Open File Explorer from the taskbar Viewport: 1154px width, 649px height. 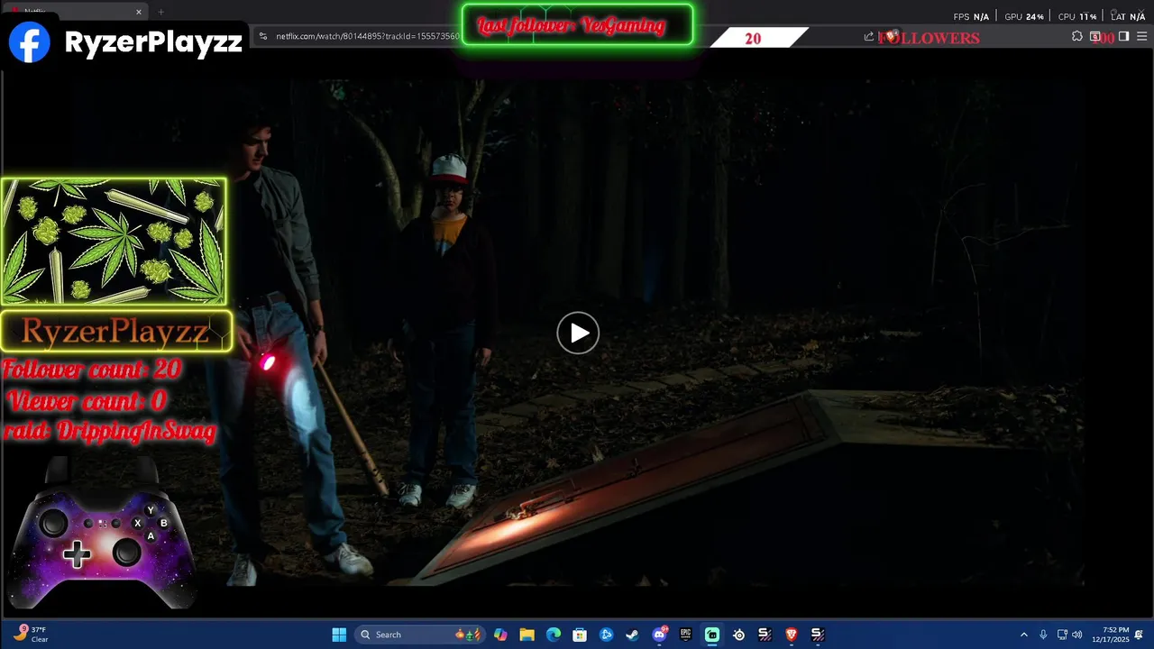[x=527, y=635]
